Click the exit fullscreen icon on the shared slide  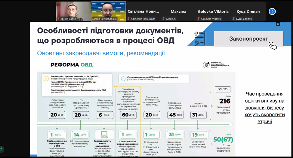coord(278,24)
